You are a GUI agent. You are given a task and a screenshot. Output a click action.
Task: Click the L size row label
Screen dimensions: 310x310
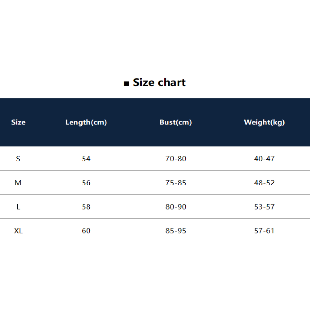(18, 207)
